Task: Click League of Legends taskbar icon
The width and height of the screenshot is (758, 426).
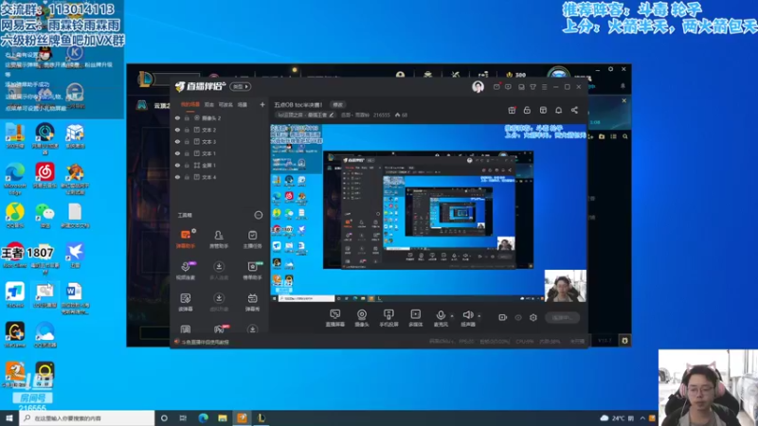Action: point(262,418)
